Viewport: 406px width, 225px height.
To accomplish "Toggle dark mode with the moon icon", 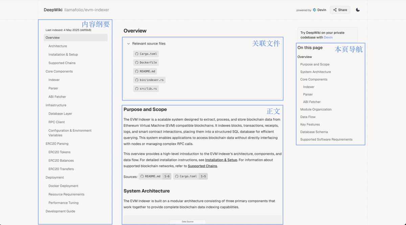I will [358, 10].
